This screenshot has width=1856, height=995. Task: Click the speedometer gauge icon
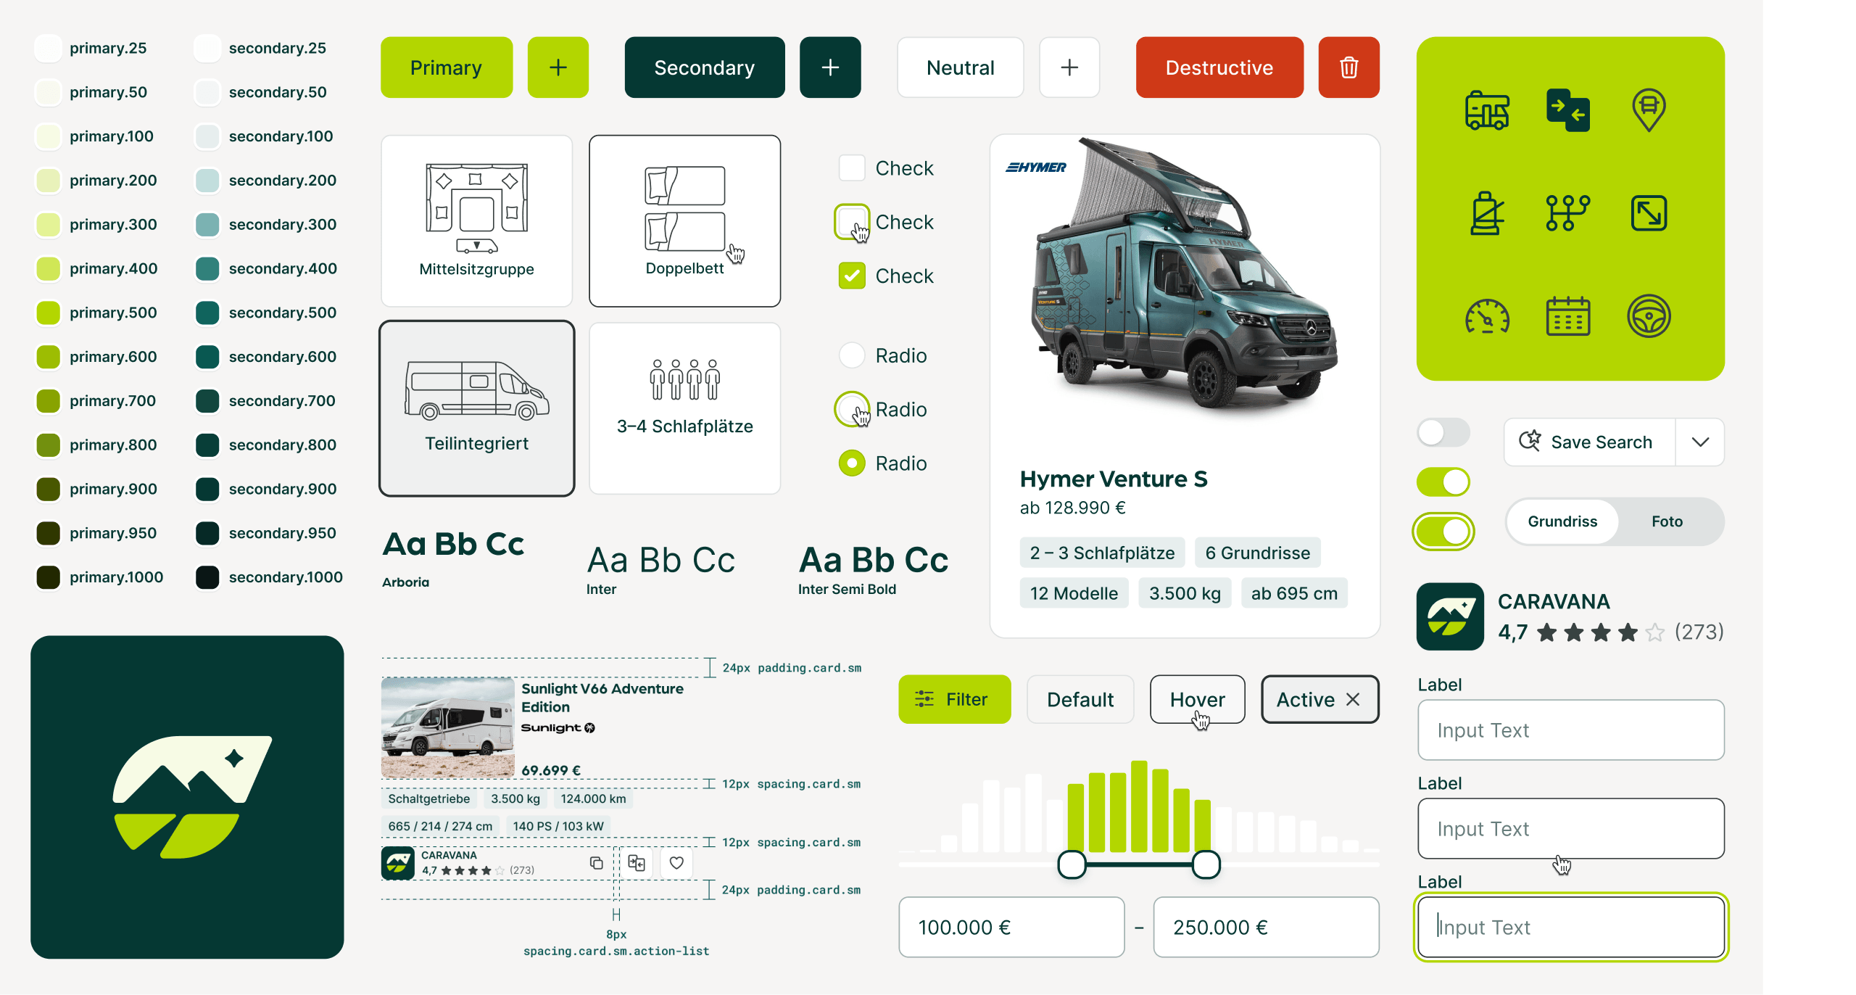[x=1487, y=316]
